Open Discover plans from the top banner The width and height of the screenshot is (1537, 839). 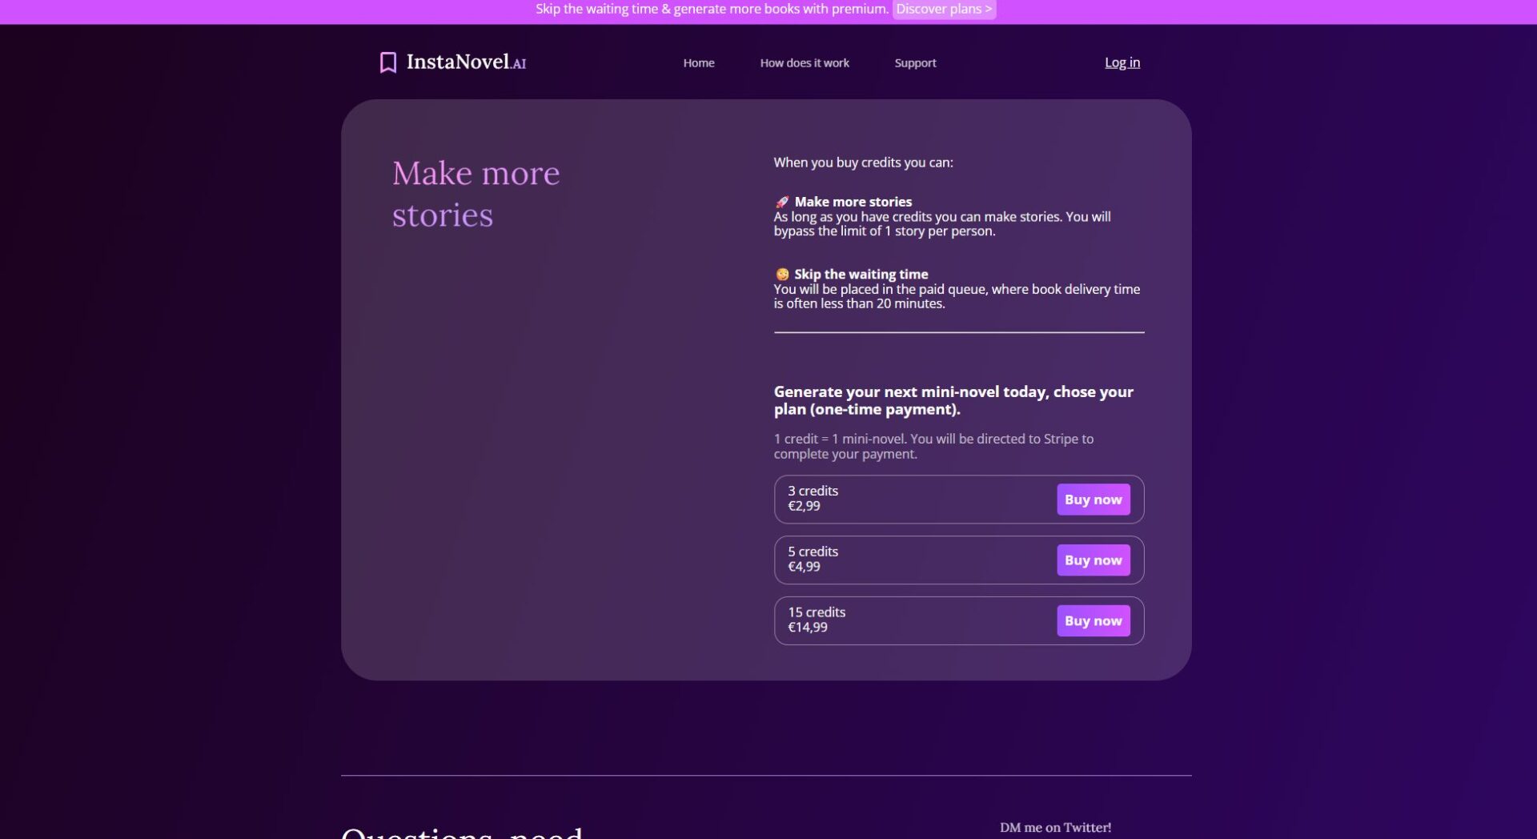click(944, 9)
